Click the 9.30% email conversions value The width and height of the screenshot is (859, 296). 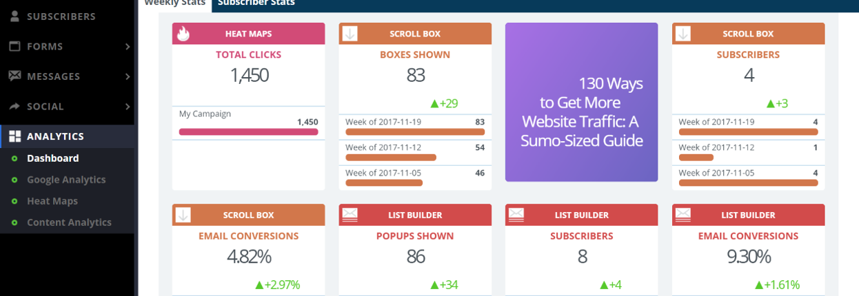[x=749, y=257]
